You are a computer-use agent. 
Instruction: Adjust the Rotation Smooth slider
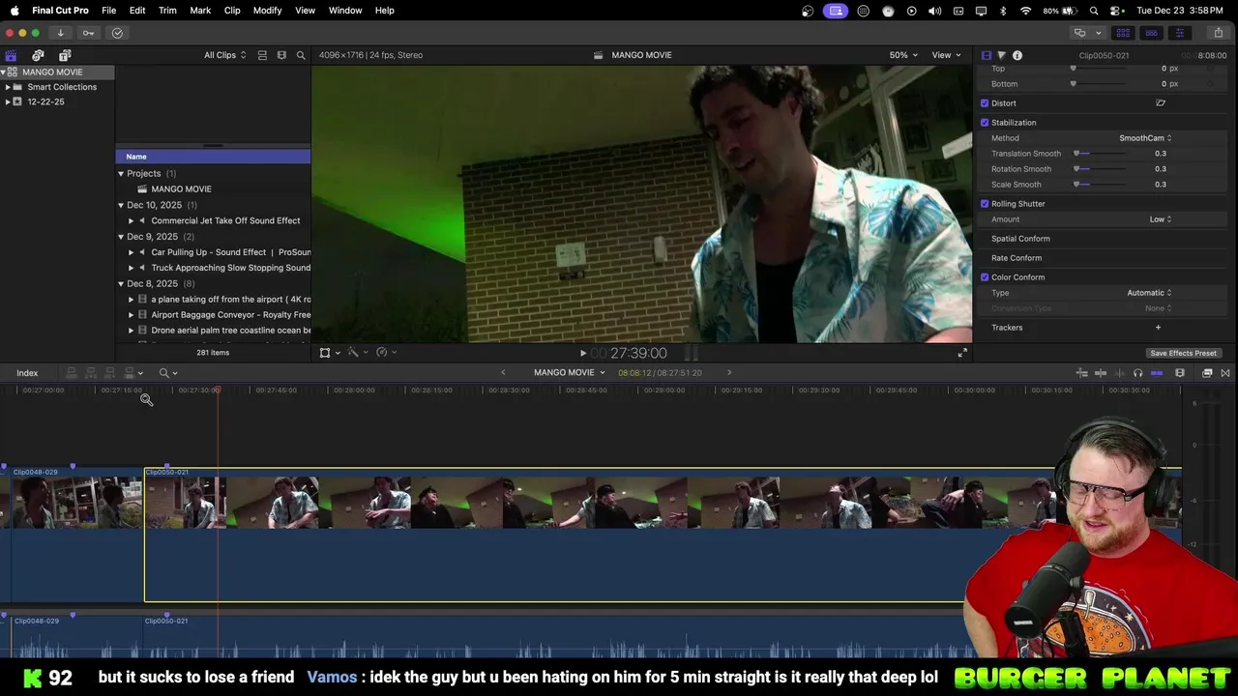click(1100, 169)
